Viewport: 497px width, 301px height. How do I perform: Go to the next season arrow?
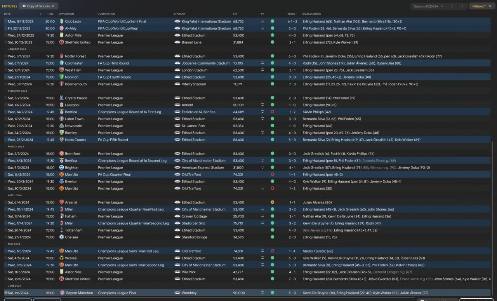(462, 6)
